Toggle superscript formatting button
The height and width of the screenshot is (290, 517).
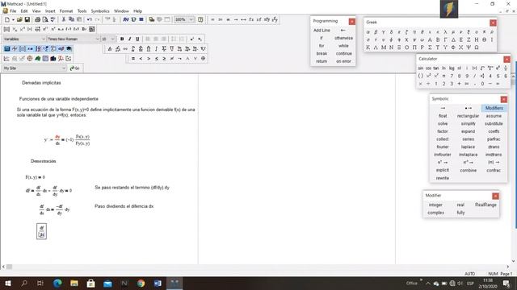click(x=192, y=39)
